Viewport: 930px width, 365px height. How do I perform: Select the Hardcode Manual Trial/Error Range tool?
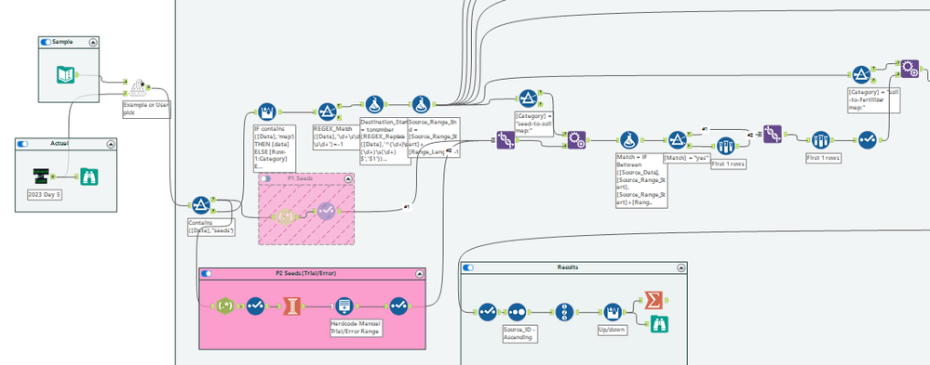[344, 306]
